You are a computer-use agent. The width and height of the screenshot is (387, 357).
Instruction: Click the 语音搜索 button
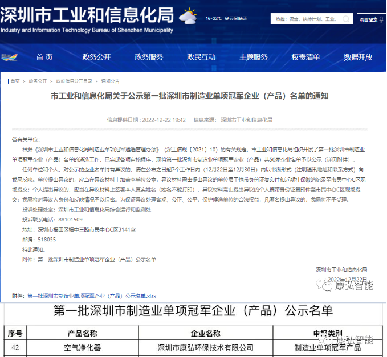(x=371, y=19)
